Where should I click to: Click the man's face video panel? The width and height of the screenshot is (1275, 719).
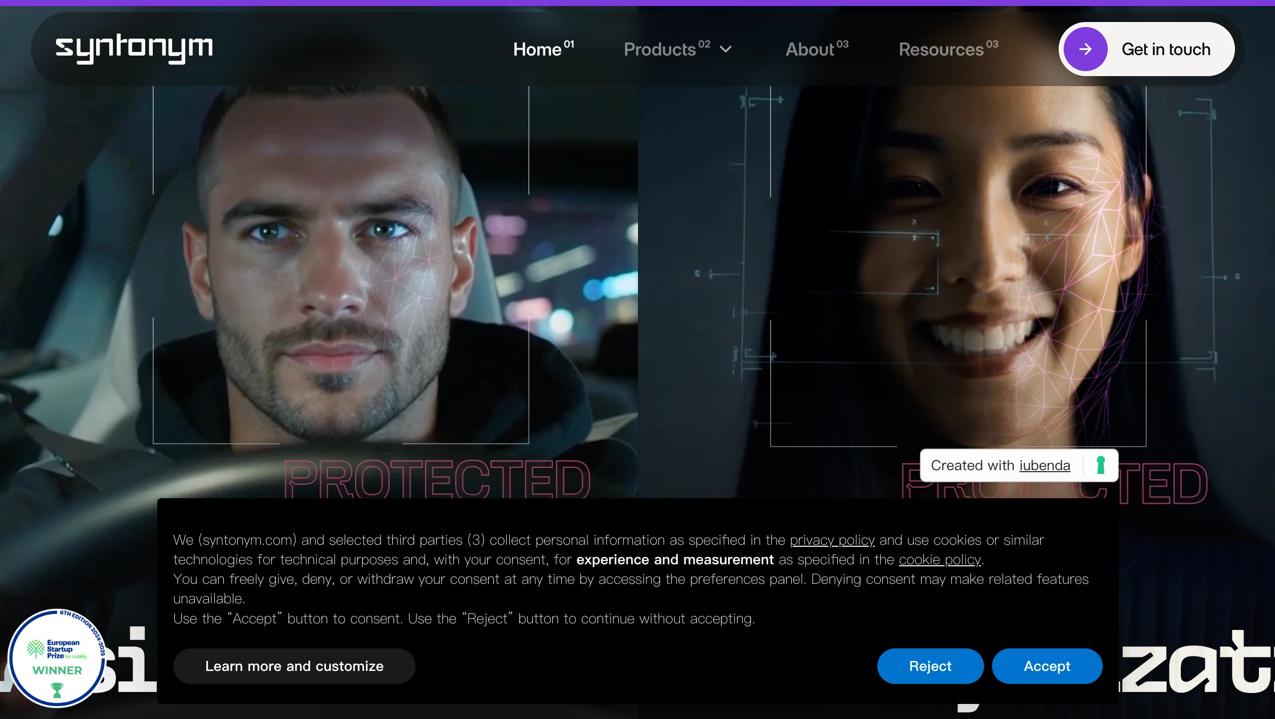tap(341, 265)
